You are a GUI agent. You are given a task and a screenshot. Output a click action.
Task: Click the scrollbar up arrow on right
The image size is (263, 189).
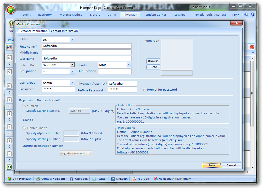coord(252,58)
